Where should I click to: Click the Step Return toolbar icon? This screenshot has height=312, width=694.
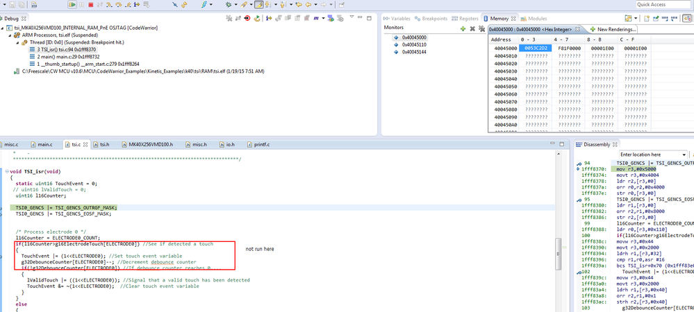(x=128, y=4)
